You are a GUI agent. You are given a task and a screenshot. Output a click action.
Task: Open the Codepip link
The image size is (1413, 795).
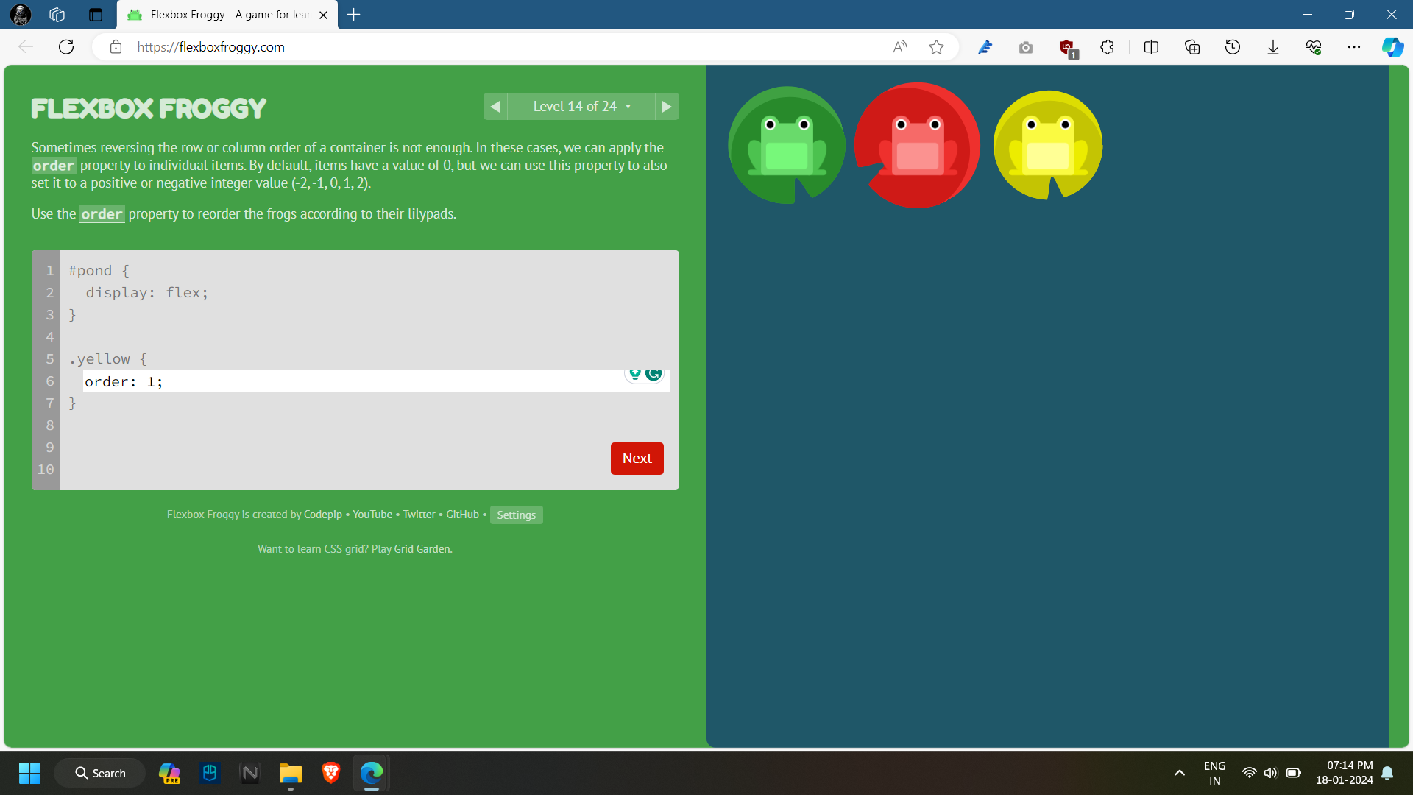[322, 515]
